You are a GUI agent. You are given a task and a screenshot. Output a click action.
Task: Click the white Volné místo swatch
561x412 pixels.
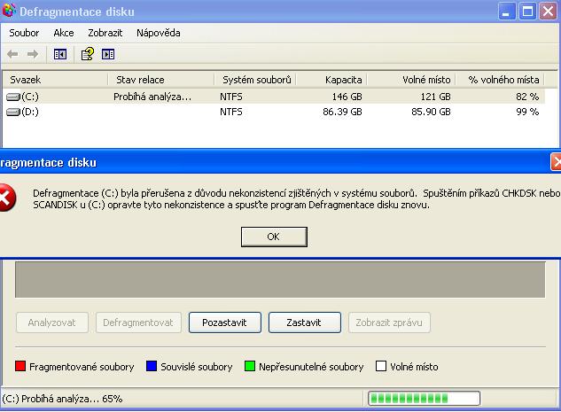(381, 366)
